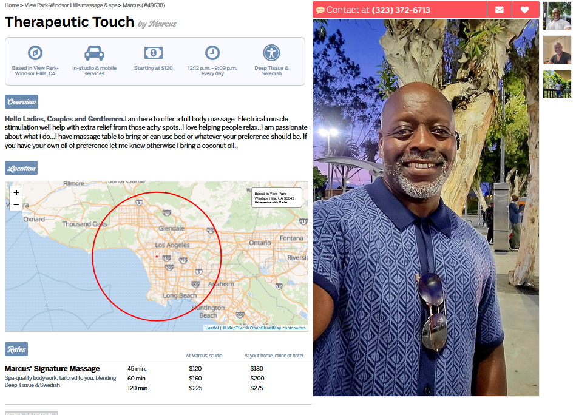Click the '60 min.' duration row
The image size is (576, 415).
click(x=137, y=378)
